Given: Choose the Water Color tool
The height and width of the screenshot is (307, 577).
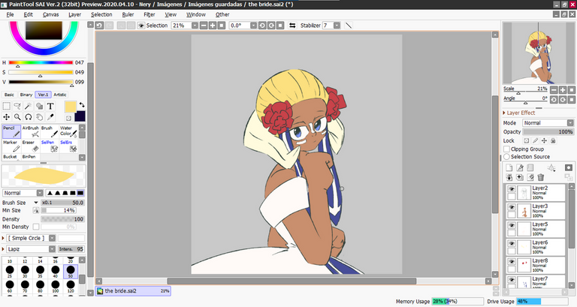Looking at the screenshot, I should [68, 131].
